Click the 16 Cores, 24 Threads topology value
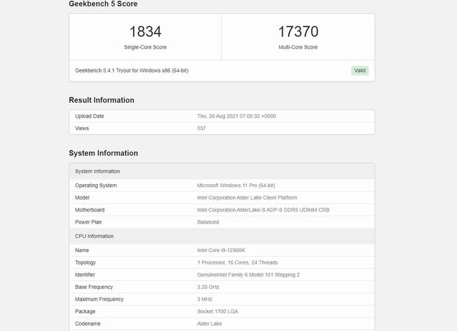Screen dimensions: 457x331 (237, 263)
